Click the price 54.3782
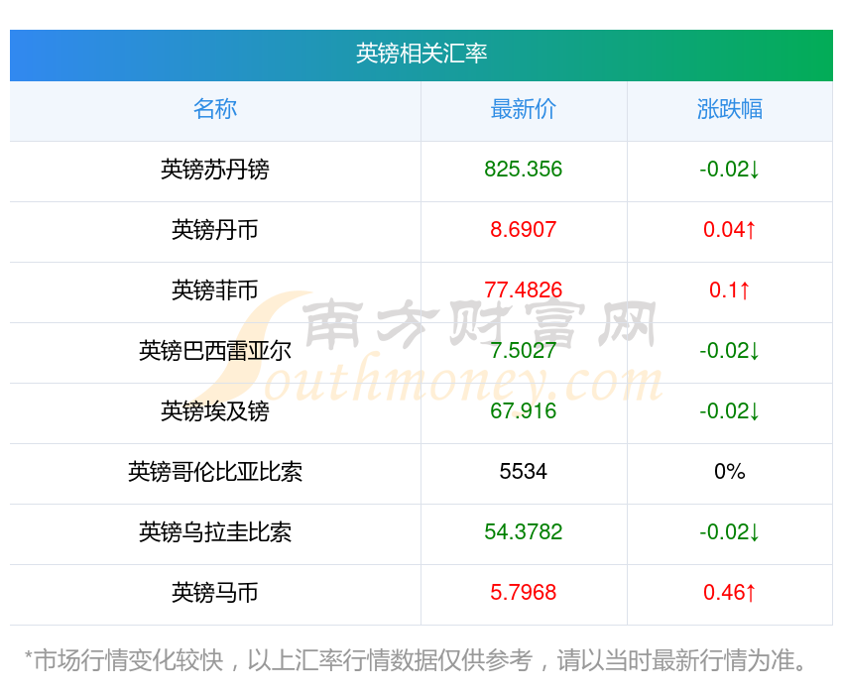Screen dimensions: 843x692 pyautogui.click(x=523, y=532)
